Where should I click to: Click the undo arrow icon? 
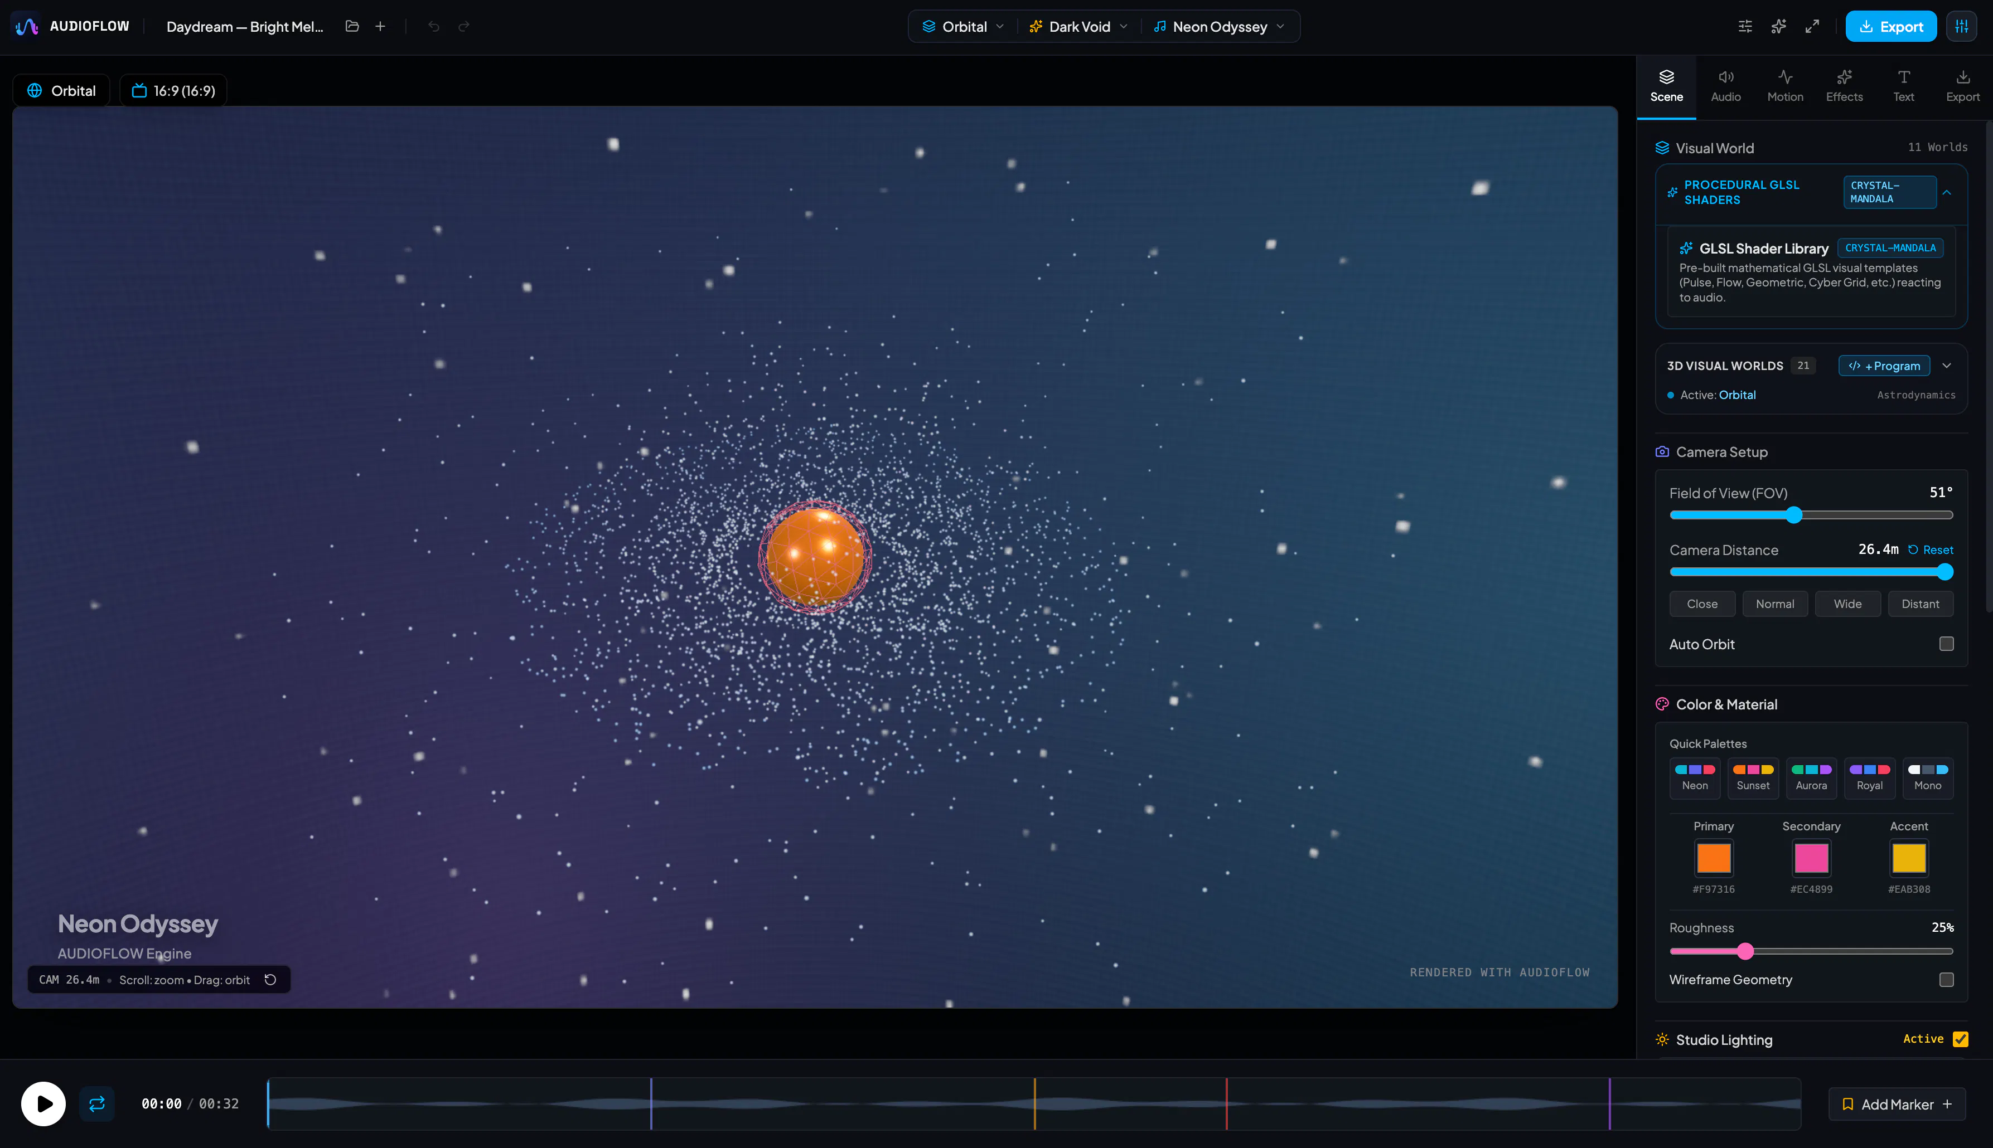[433, 26]
